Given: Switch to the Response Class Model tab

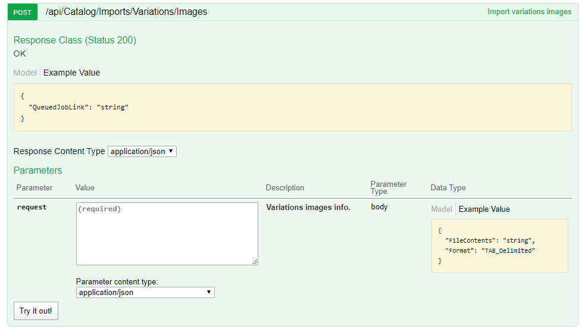Looking at the screenshot, I should coord(25,73).
